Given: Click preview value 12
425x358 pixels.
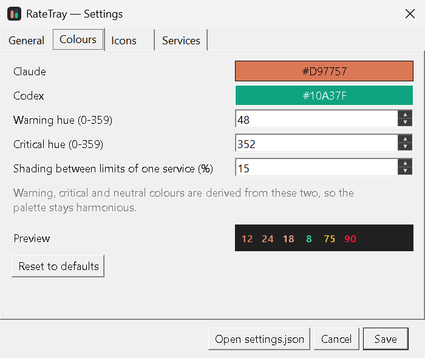Looking at the screenshot, I should pyautogui.click(x=247, y=239).
